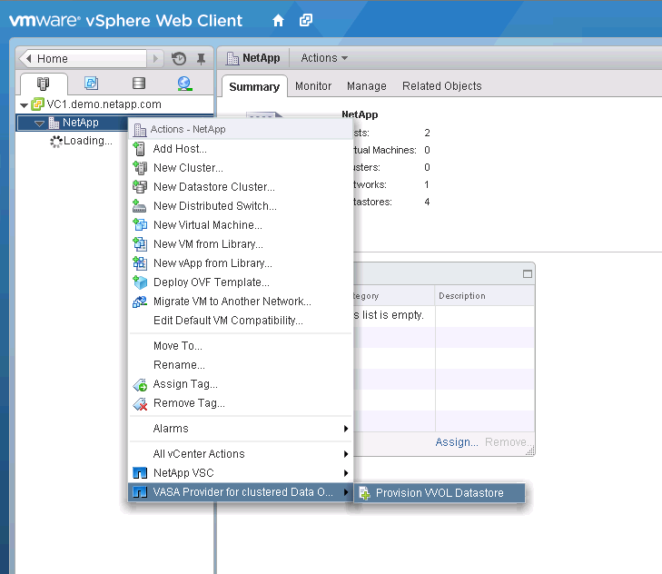Choose Deploy OVF Template... entry

pyautogui.click(x=241, y=282)
